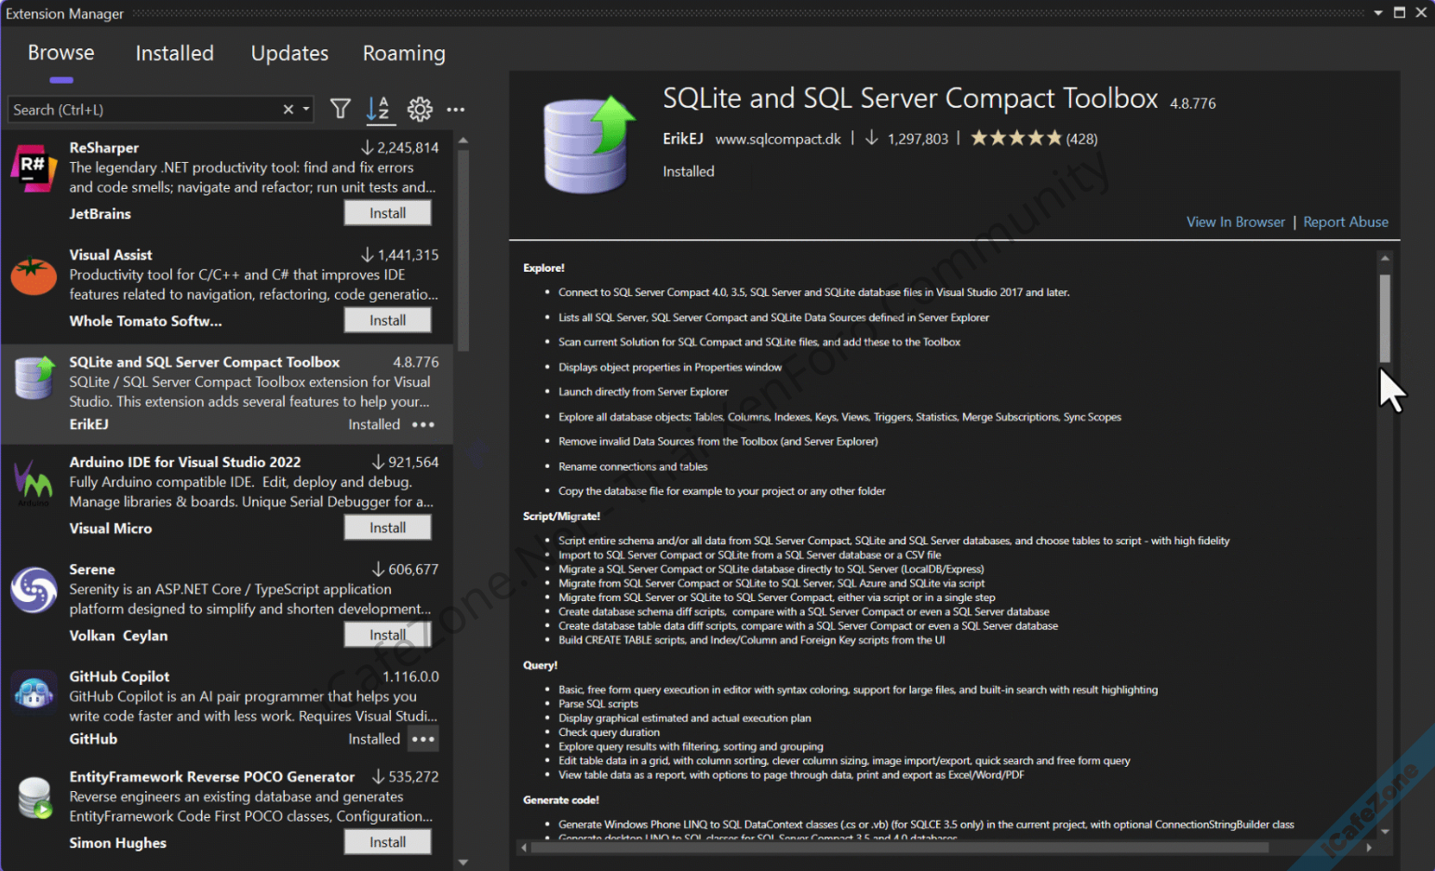The image size is (1435, 871).
Task: Click the Report Abuse link
Action: (x=1345, y=222)
